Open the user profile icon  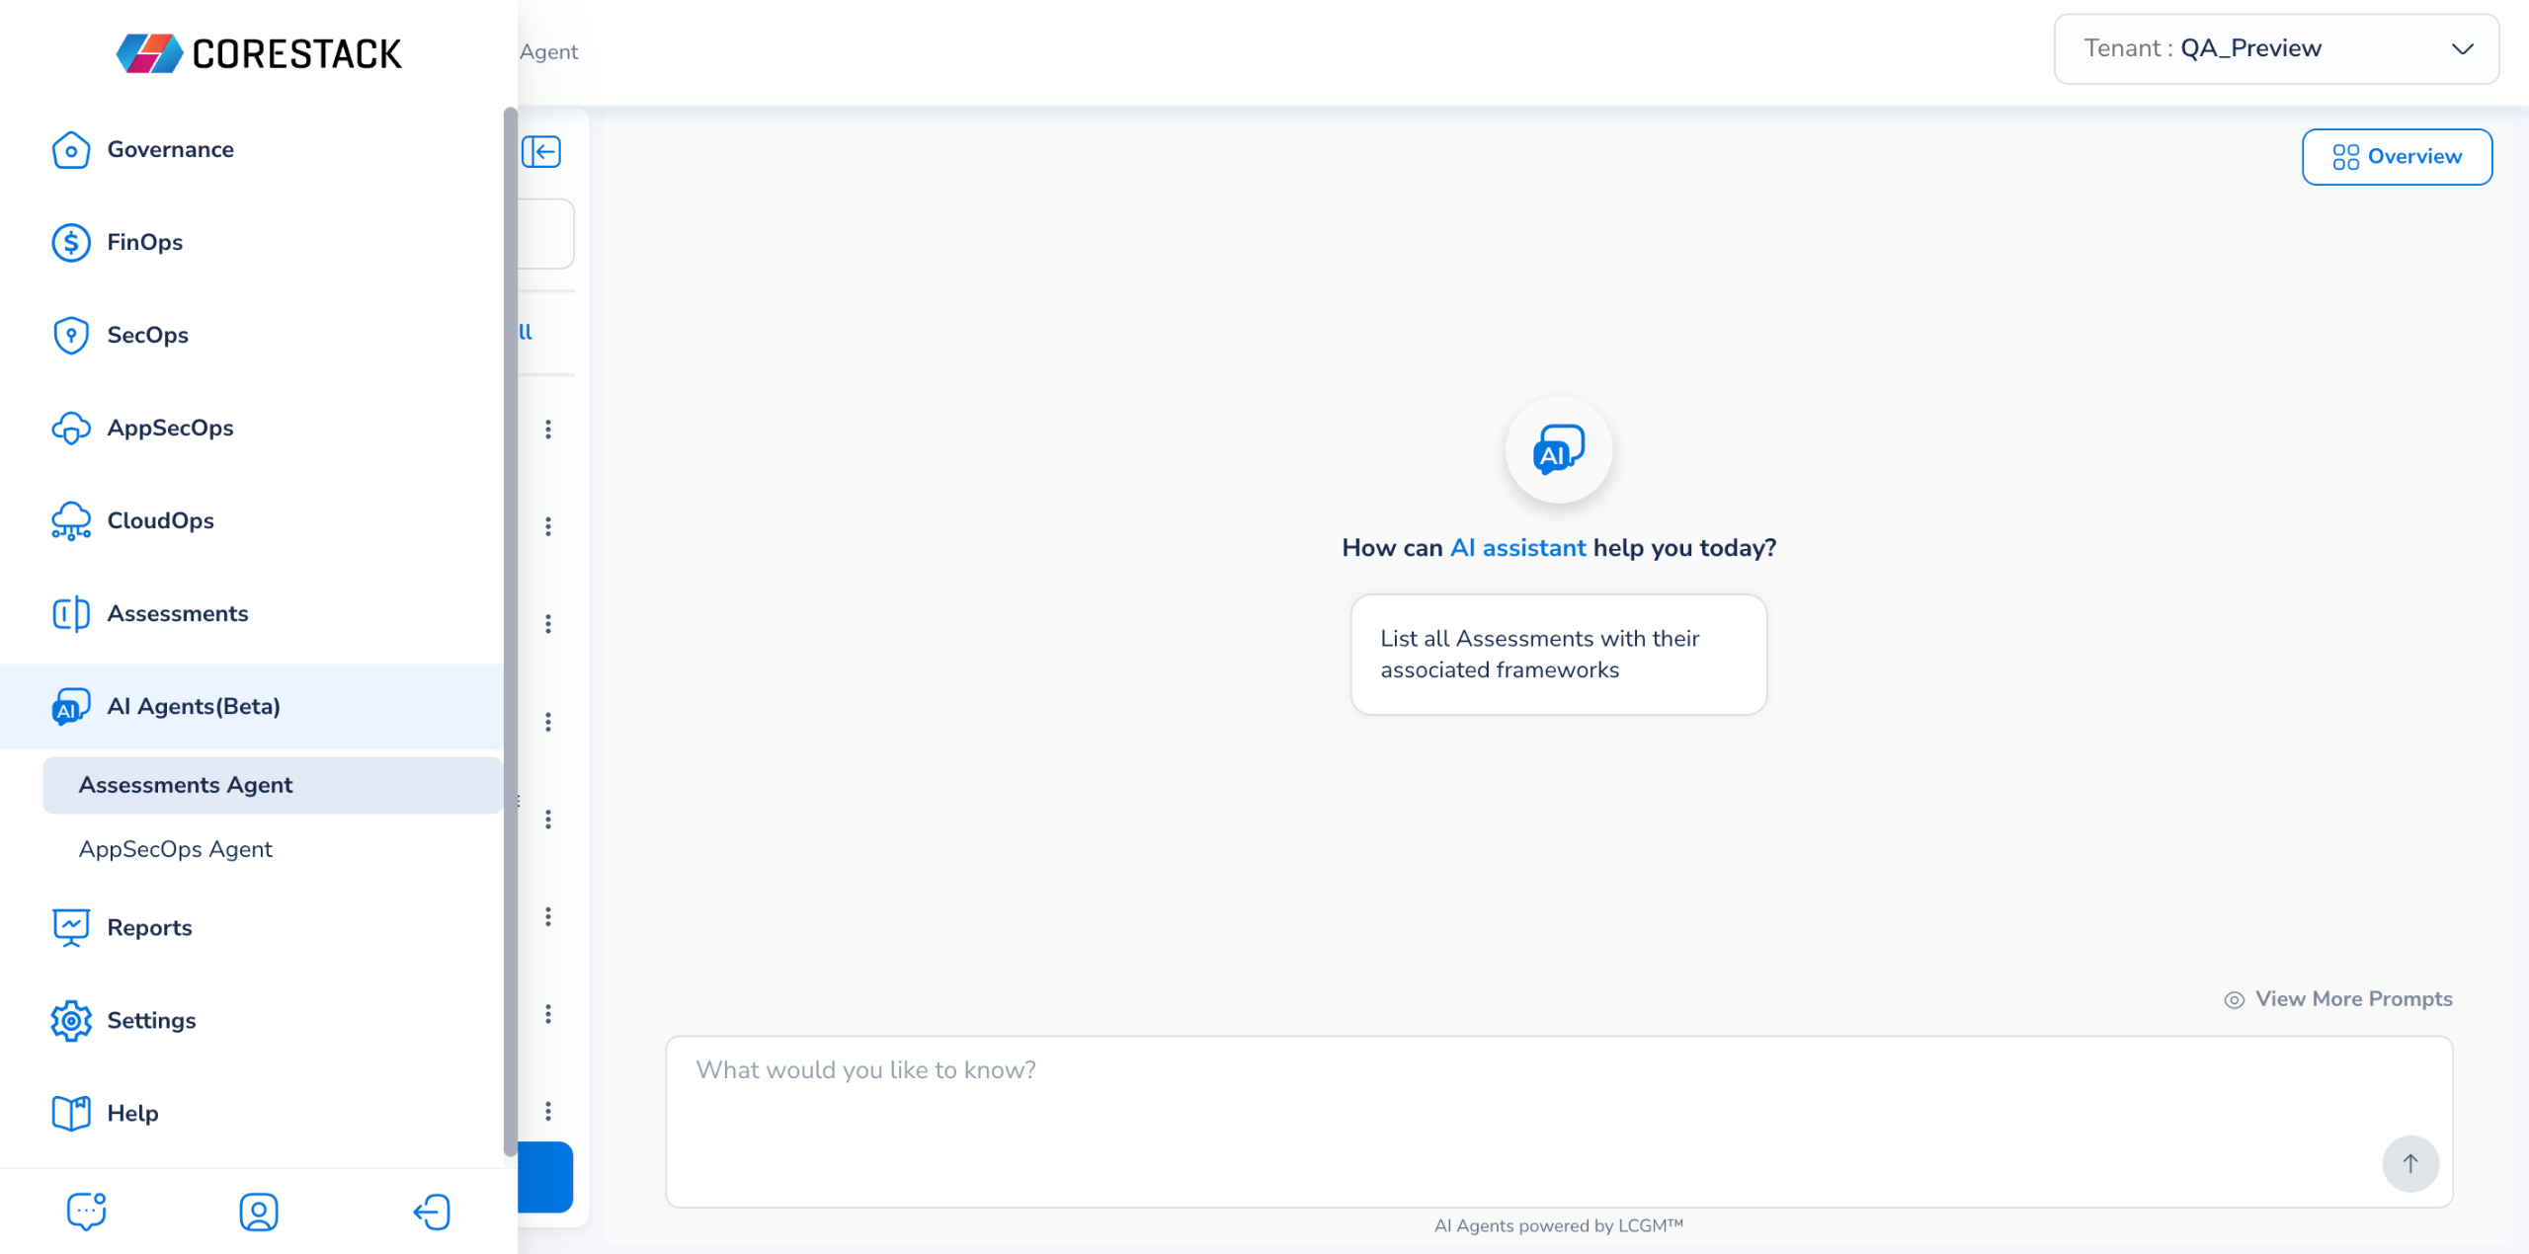point(259,1212)
